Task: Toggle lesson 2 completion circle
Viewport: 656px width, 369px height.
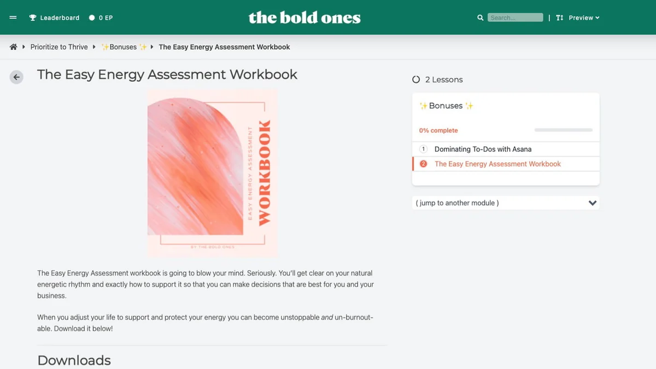Action: (x=423, y=164)
